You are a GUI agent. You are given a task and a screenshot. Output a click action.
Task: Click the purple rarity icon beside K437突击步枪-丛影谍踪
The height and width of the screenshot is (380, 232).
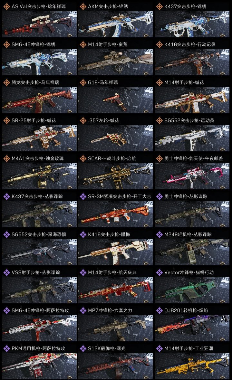coord(6,196)
